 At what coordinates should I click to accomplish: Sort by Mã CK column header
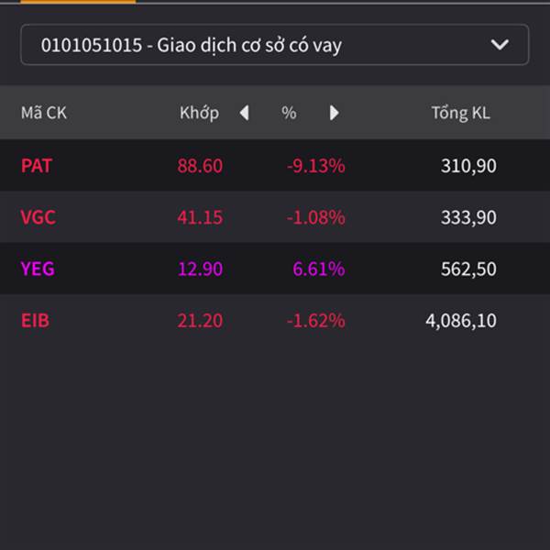(44, 114)
